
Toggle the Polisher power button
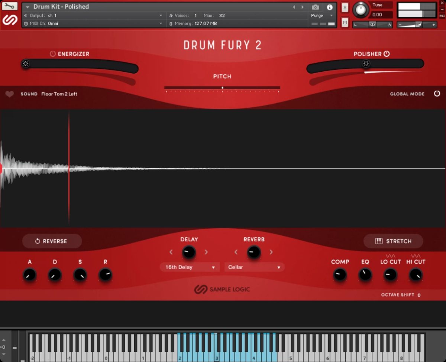click(387, 54)
